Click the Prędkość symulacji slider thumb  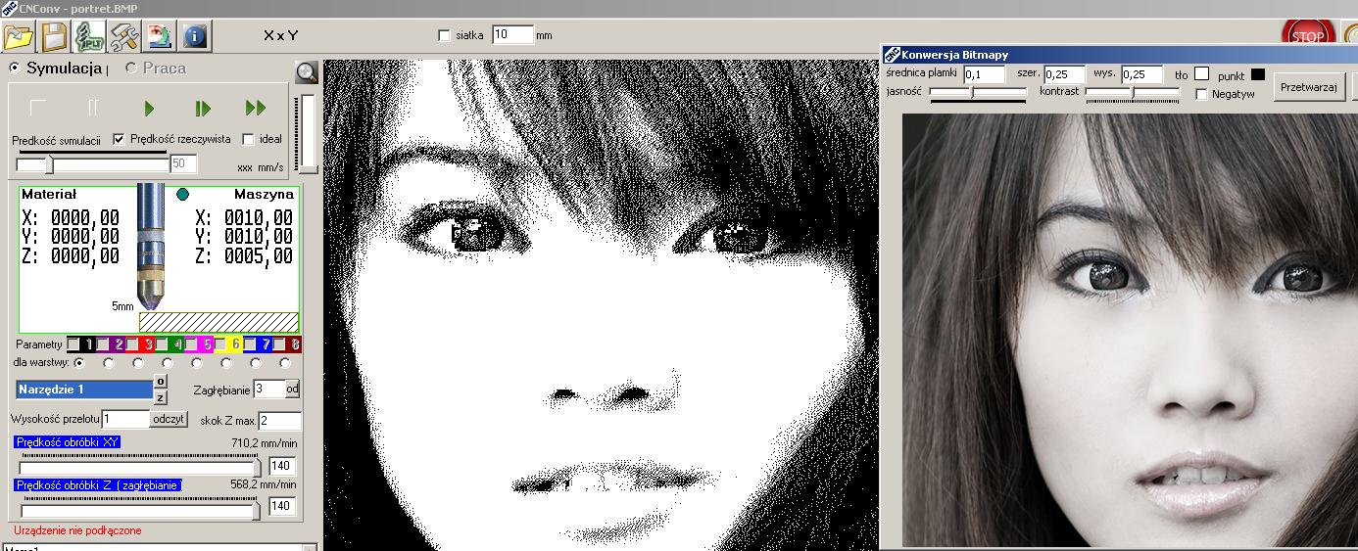(x=48, y=164)
